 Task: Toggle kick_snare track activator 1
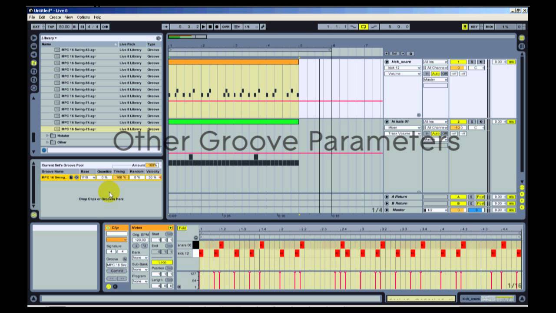458,62
